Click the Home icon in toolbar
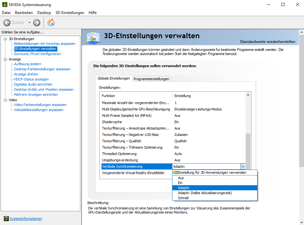Viewport: 304px width, 225px height. [x=51, y=23]
